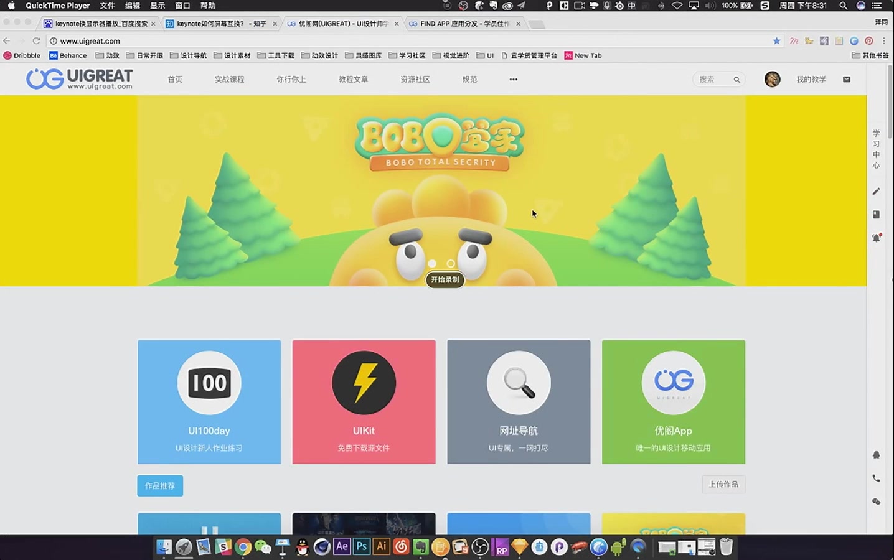Open the 优阁App card
Image resolution: width=894 pixels, height=560 pixels.
(x=674, y=402)
